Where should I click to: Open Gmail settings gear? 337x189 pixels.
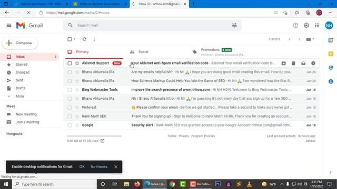tap(306, 26)
